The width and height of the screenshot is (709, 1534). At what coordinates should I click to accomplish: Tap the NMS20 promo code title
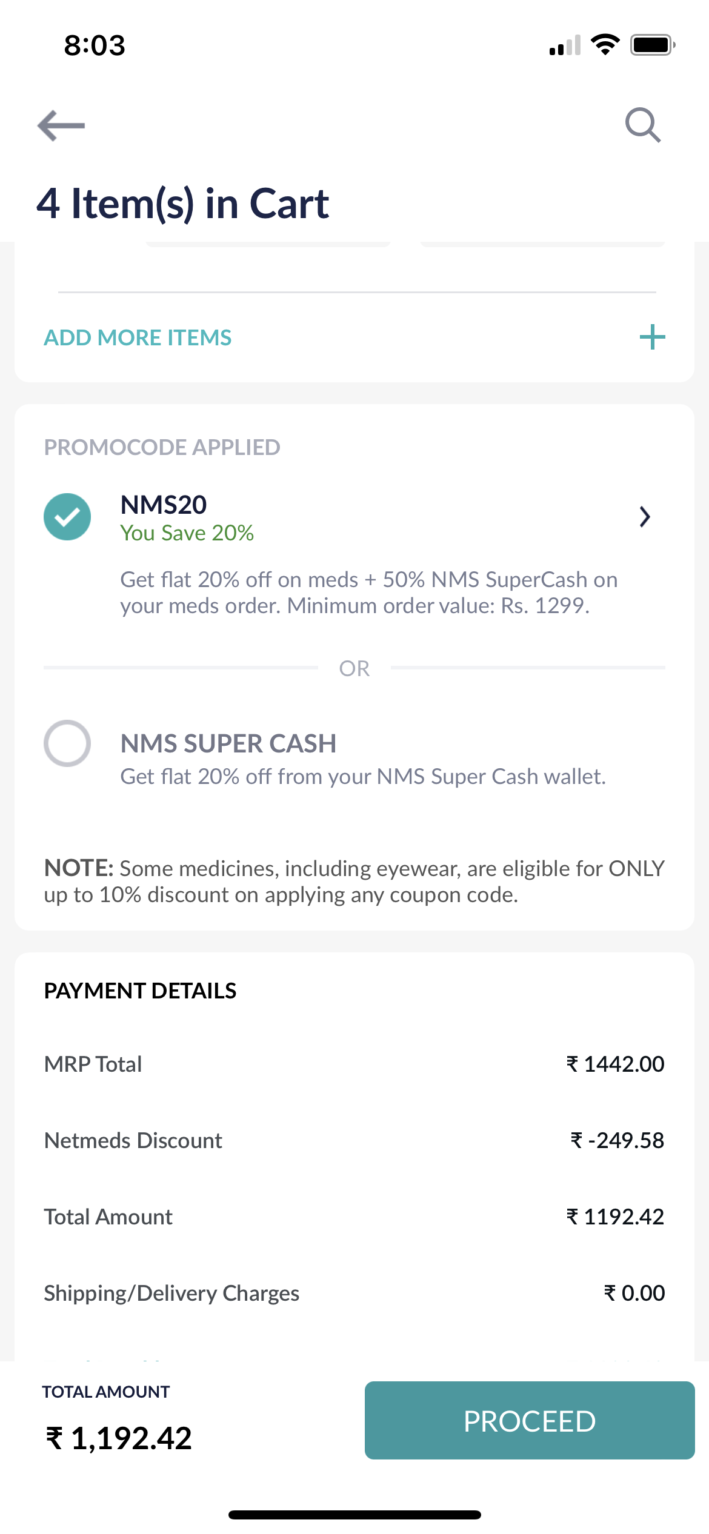click(x=164, y=505)
